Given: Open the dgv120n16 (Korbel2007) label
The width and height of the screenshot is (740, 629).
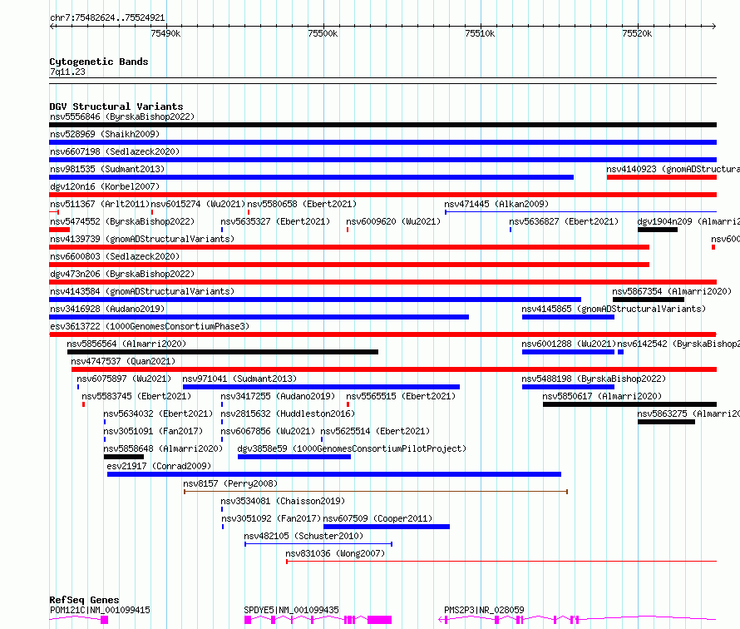Looking at the screenshot, I should tap(105, 186).
